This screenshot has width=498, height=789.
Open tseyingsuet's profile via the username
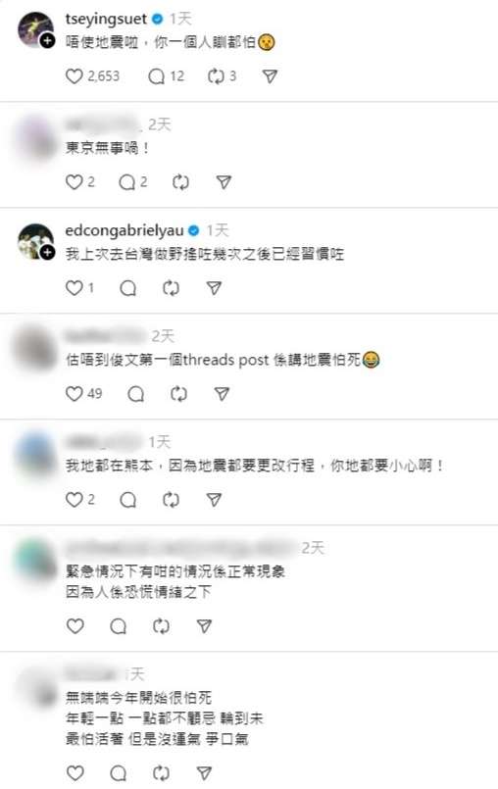pyautogui.click(x=106, y=20)
